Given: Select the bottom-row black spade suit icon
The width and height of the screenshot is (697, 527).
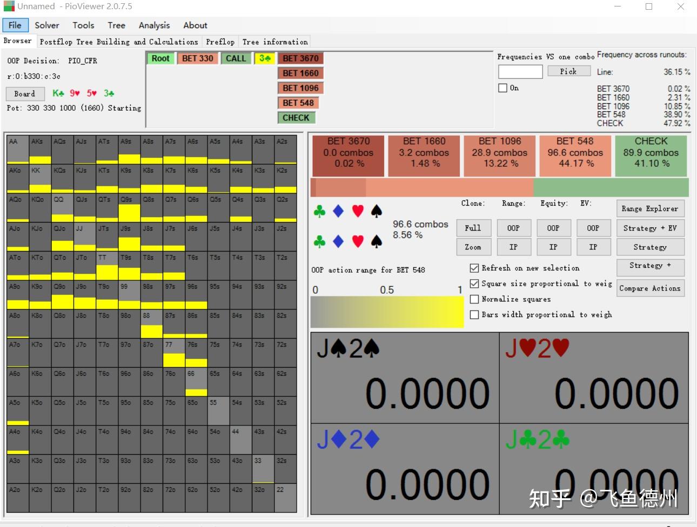Looking at the screenshot, I should [377, 241].
